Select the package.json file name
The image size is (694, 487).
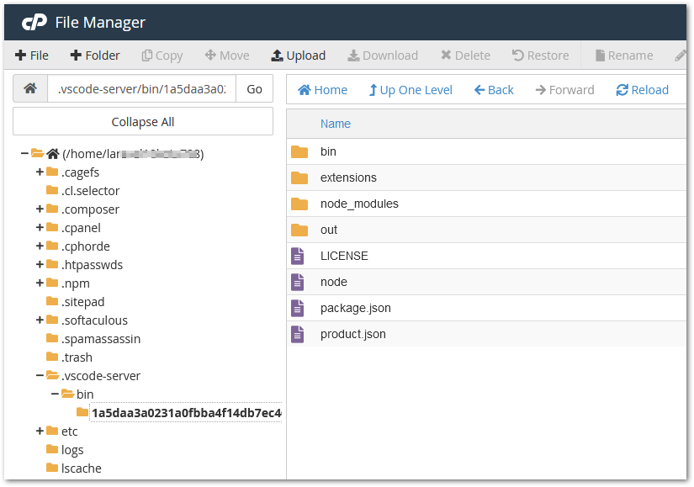[355, 308]
